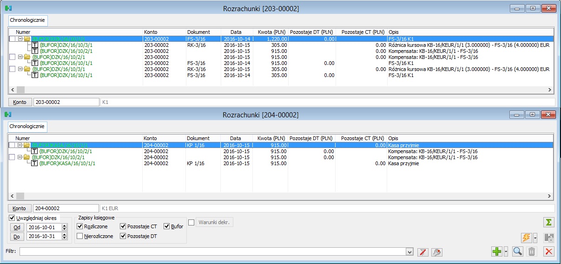Click the lightning bolt operations icon
The image size is (561, 264).
tap(527, 238)
